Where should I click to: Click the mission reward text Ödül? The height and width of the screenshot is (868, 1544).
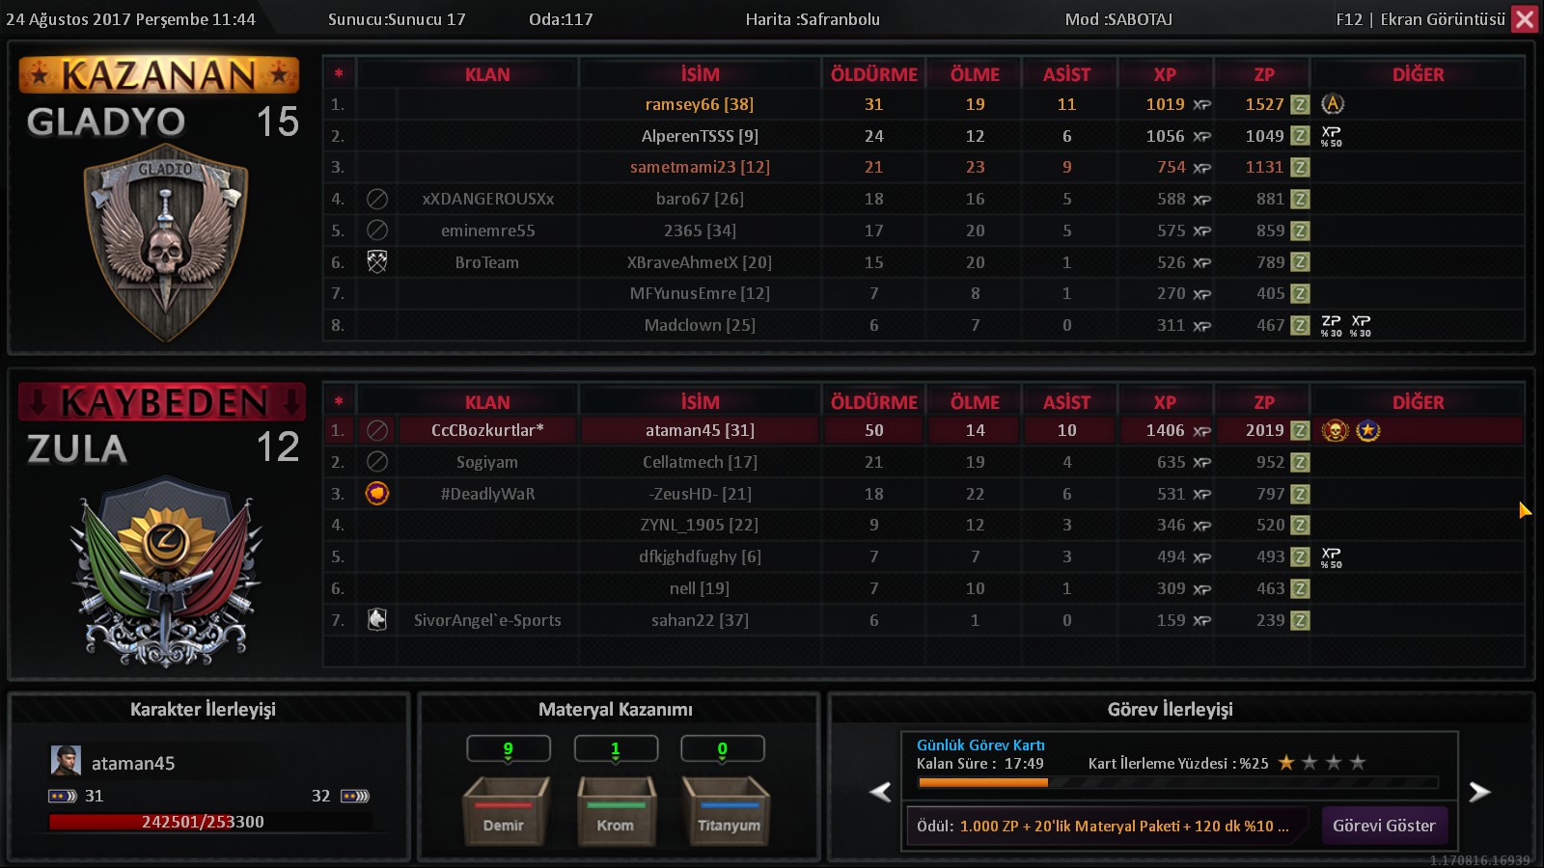coord(1102,826)
